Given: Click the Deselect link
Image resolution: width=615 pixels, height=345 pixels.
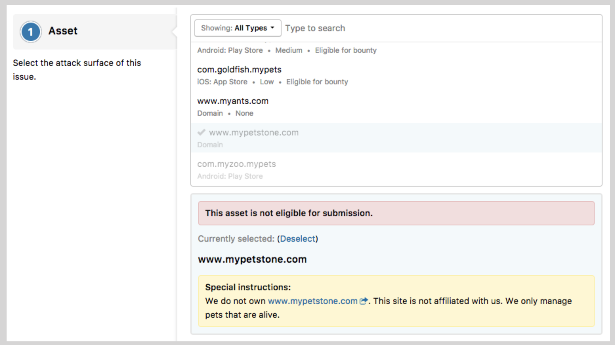Looking at the screenshot, I should pyautogui.click(x=297, y=239).
